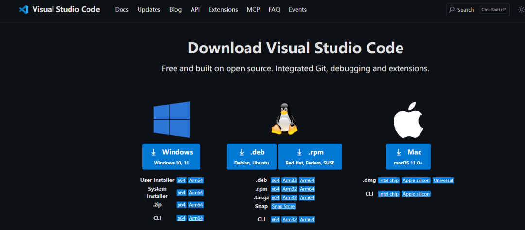
Task: Pick Linux .deb Arm32 link
Action: [290, 180]
